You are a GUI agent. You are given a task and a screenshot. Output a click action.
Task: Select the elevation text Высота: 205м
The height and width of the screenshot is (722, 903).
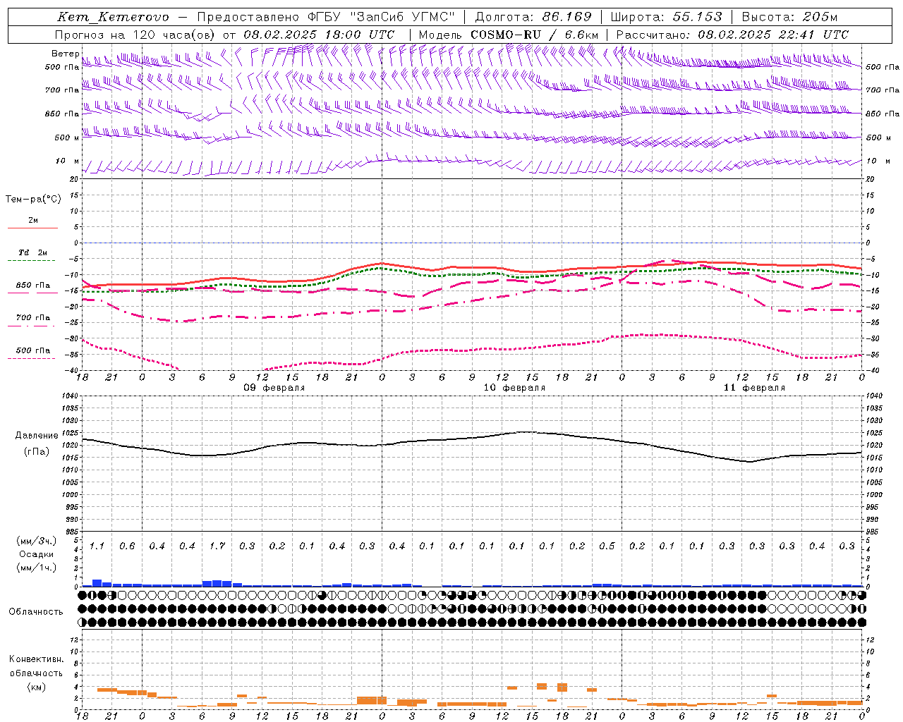789,17
